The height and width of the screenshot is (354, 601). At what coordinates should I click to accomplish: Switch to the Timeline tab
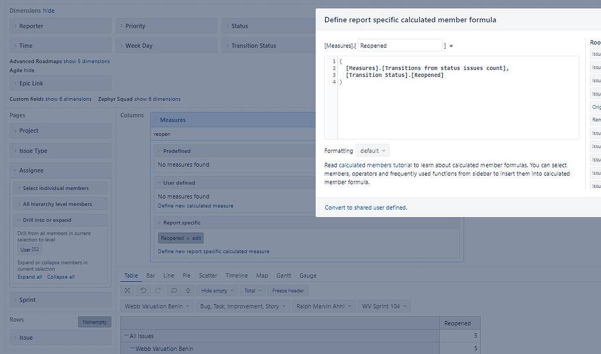[236, 275]
